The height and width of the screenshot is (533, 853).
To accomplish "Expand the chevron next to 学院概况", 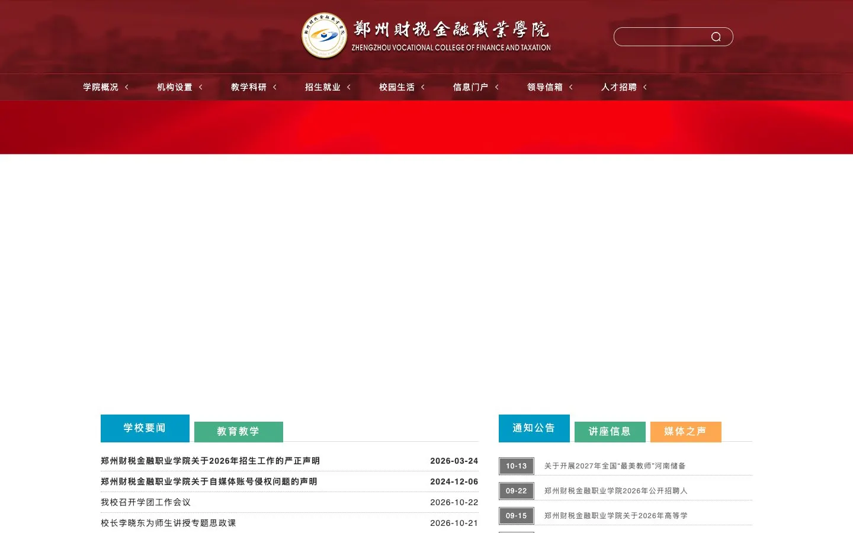I will coord(126,87).
